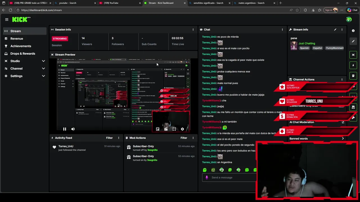Click Torres_UnU in Activity Feed
Viewport: 360px width, 202px height.
(x=66, y=146)
